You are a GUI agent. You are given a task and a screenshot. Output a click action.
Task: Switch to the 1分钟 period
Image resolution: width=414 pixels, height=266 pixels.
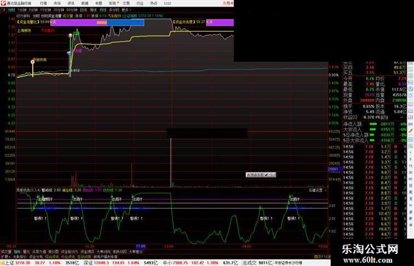pyautogui.click(x=22, y=10)
